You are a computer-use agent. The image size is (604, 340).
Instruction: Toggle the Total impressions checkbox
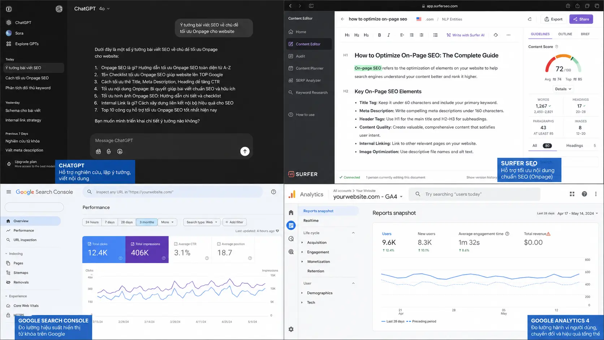133,244
